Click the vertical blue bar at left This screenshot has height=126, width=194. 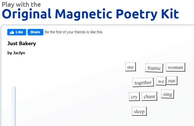13,106
